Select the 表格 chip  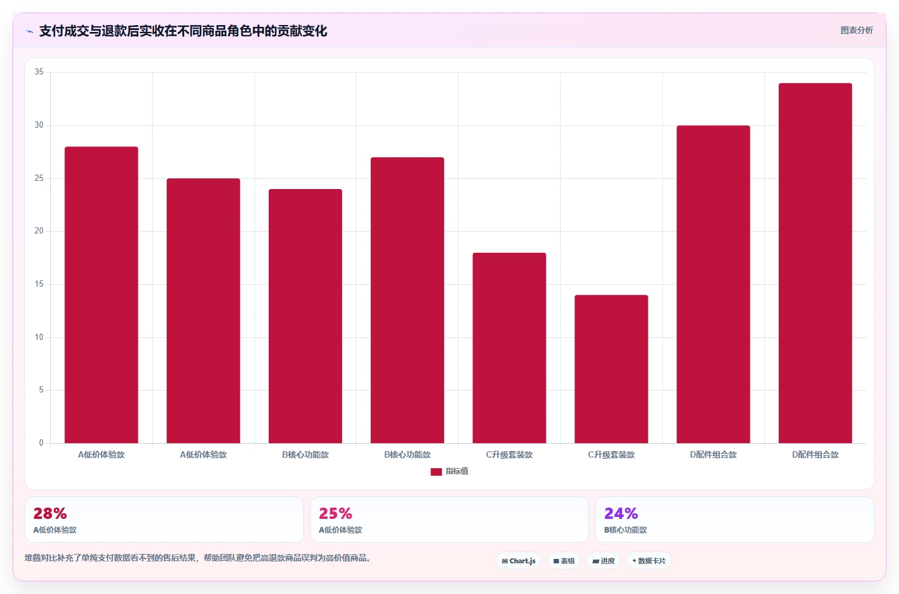pos(564,561)
